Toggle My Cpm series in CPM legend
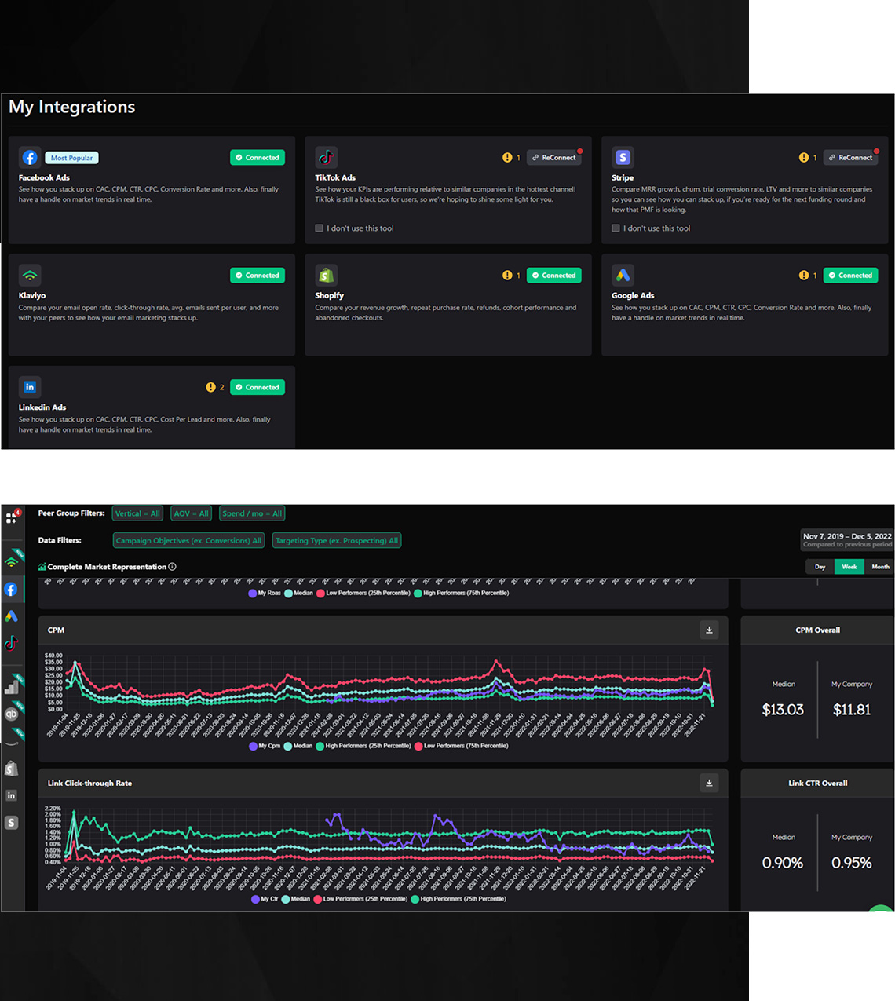 point(265,746)
